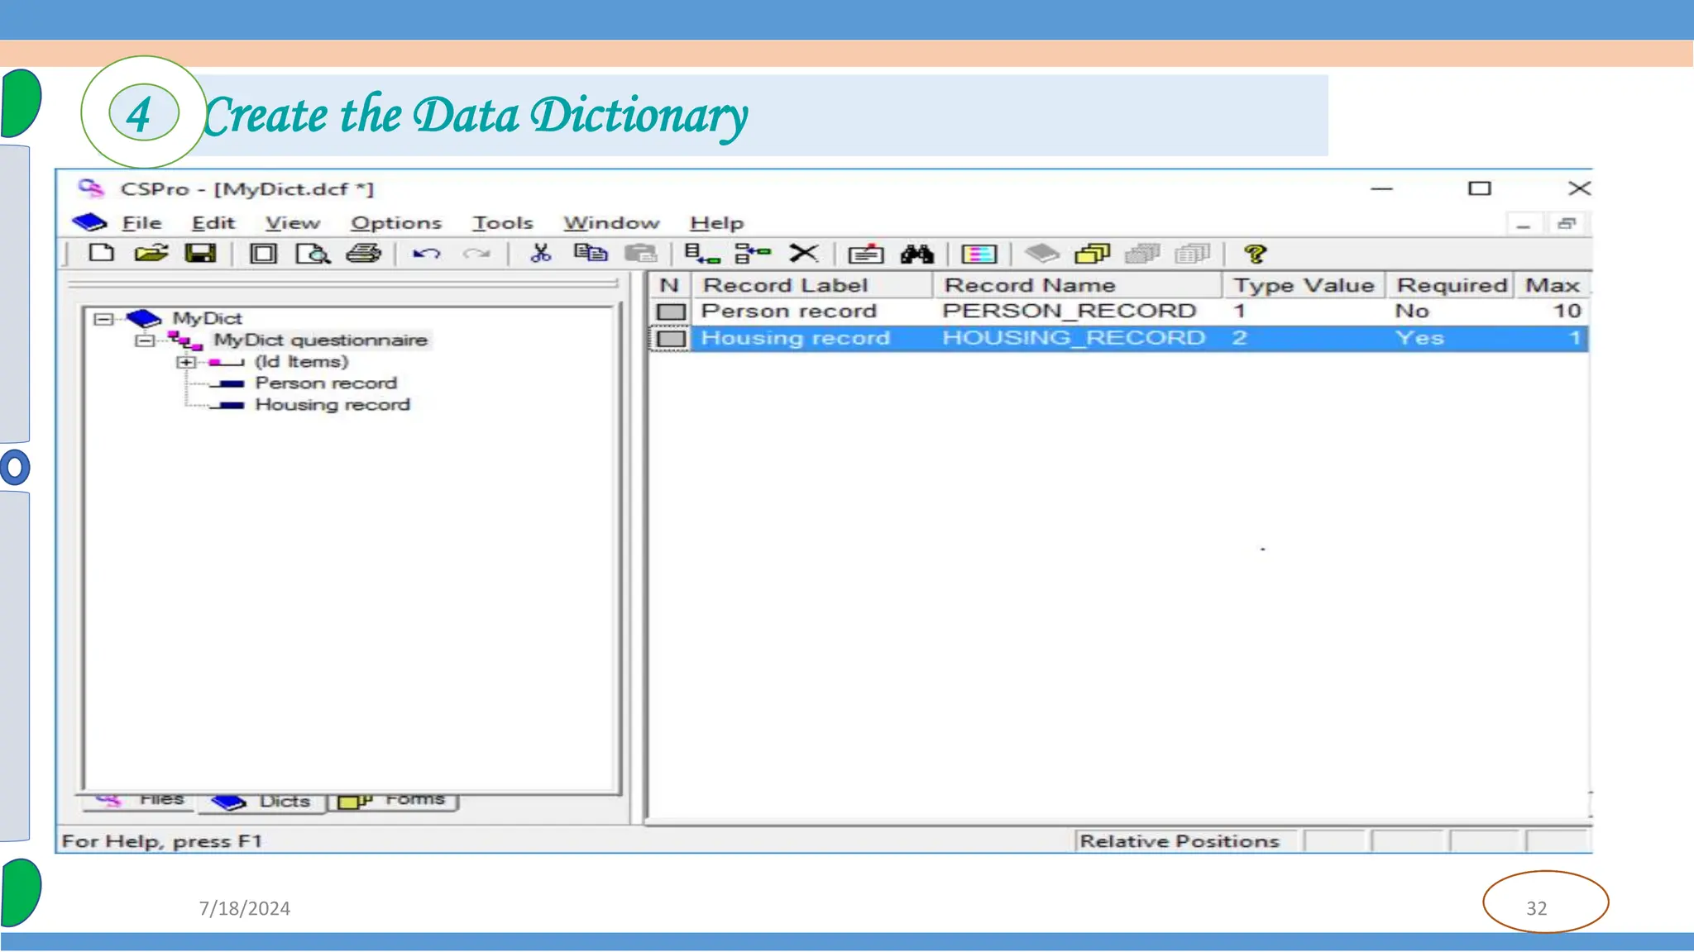This screenshot has width=1694, height=952.
Task: Click the blue book icon in menu bar
Action: point(89,222)
